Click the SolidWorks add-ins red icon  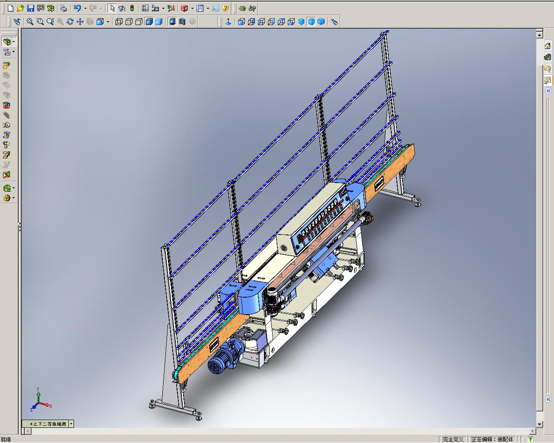pos(184,8)
